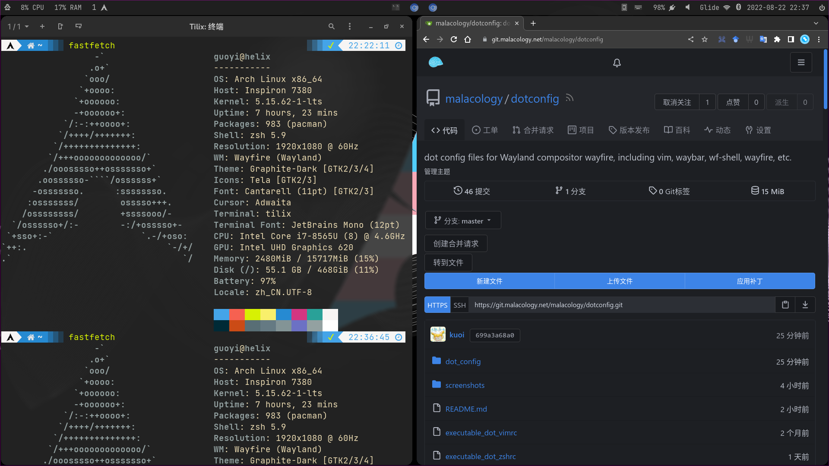Toggle the browser side panel
Image resolution: width=829 pixels, height=466 pixels.
tap(791, 39)
